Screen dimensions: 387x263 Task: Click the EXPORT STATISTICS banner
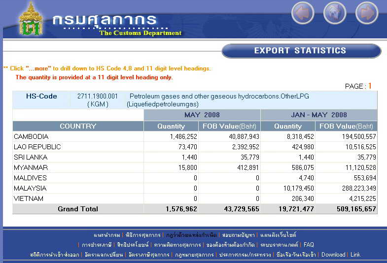tap(300, 51)
